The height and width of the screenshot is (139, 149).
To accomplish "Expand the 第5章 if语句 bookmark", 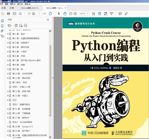I will 8,52.
